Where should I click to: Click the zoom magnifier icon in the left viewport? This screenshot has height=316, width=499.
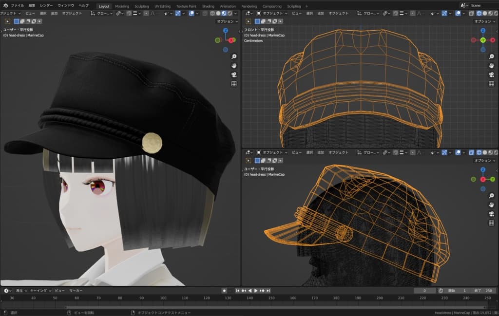[x=234, y=56]
